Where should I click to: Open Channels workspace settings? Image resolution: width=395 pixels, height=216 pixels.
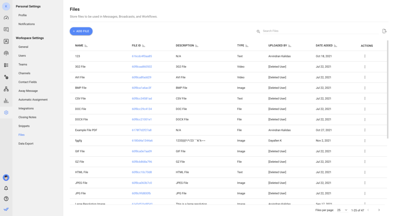[x=24, y=73]
